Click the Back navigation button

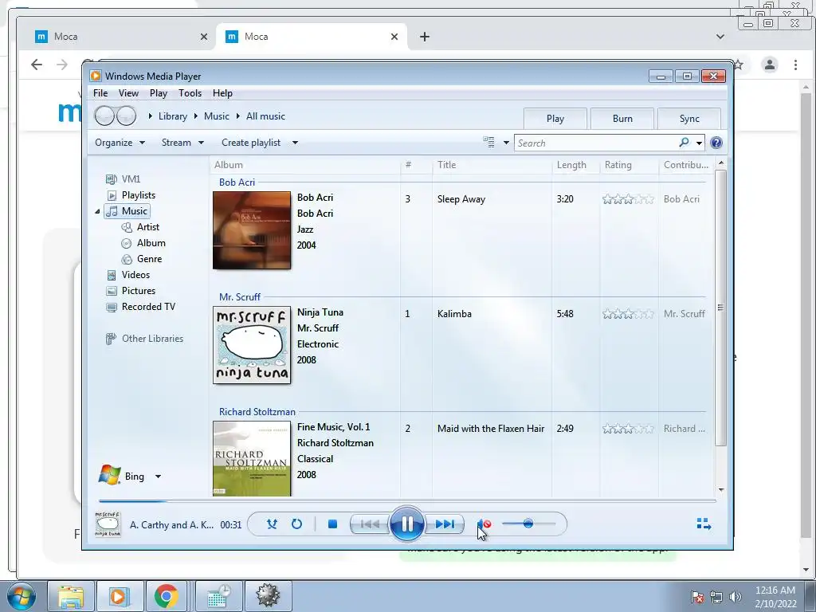104,116
